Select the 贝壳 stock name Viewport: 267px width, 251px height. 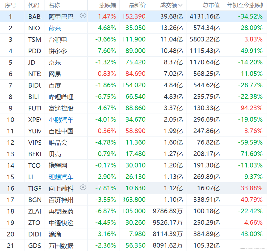tap(55, 154)
